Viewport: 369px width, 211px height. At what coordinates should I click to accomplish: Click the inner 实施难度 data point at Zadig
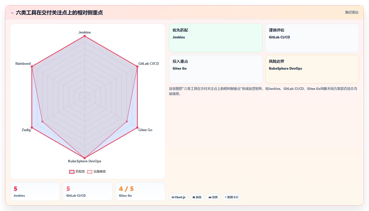42,121
